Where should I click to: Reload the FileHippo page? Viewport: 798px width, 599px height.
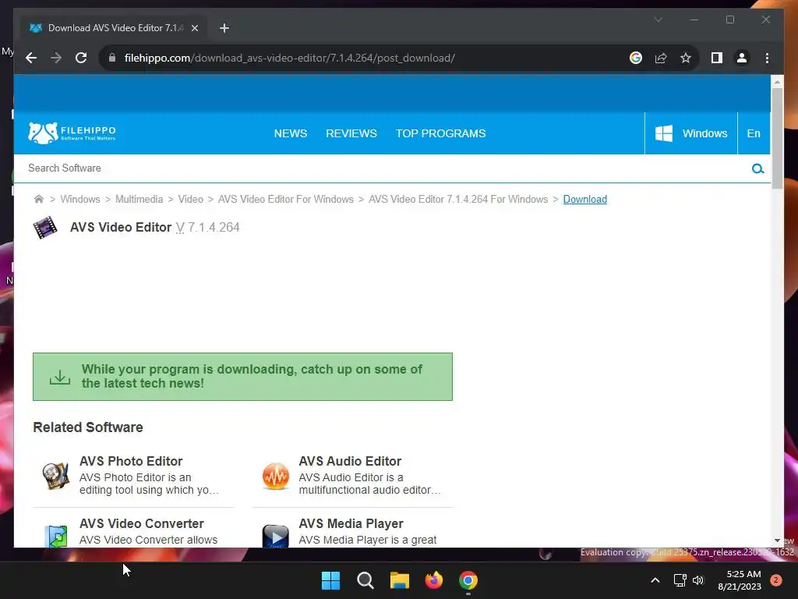pos(81,58)
